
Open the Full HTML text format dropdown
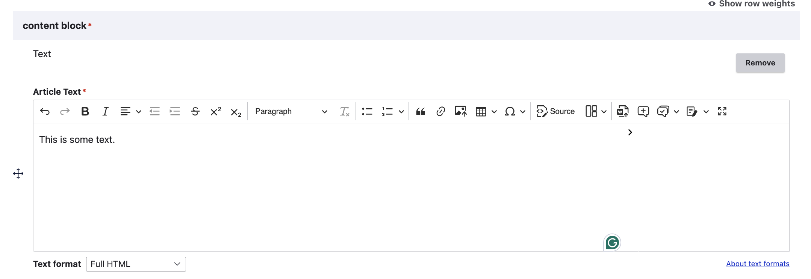tap(136, 264)
